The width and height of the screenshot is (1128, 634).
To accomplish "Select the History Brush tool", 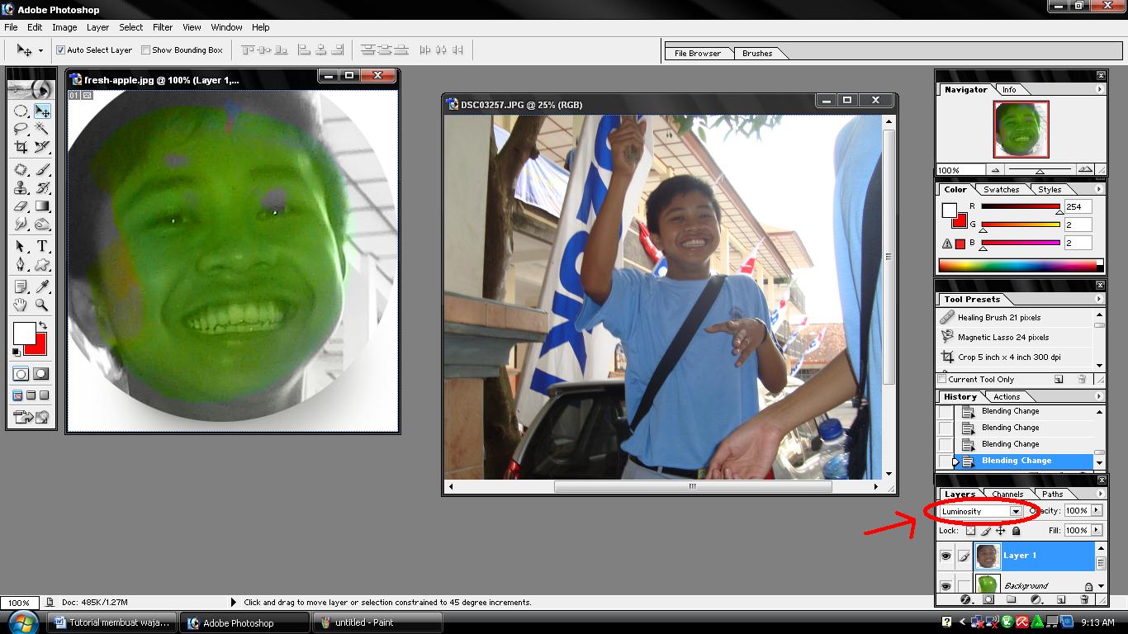I will [x=41, y=187].
